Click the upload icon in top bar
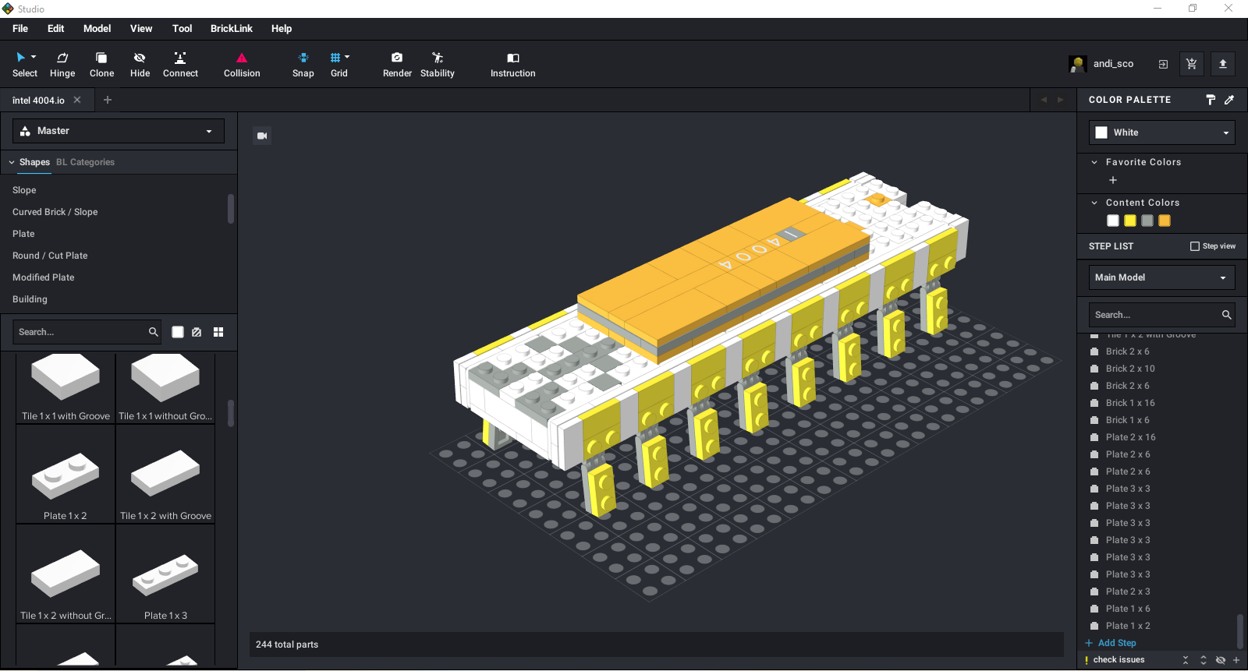This screenshot has height=671, width=1248. (x=1223, y=64)
